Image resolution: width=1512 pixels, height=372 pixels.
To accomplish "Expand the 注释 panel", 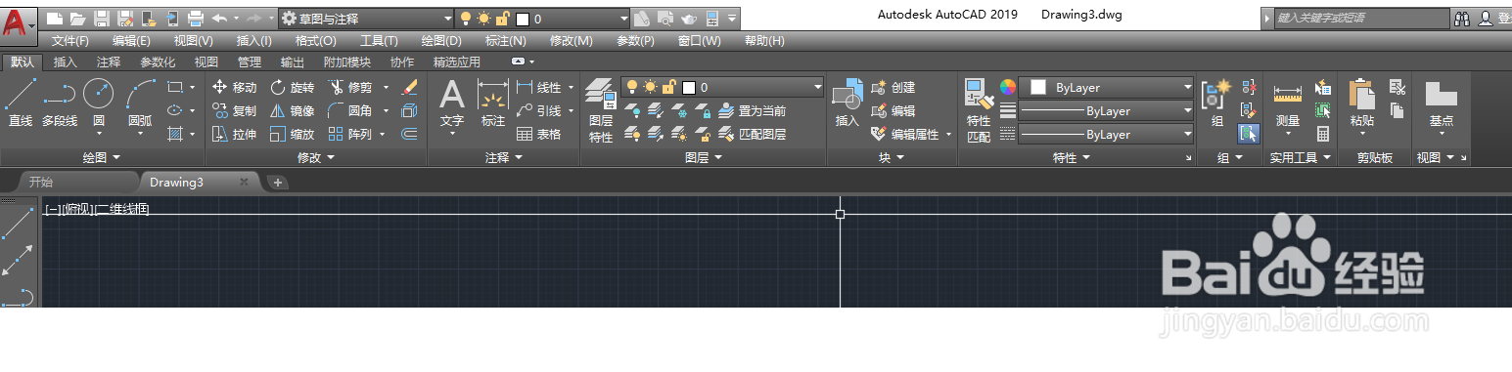I will click(504, 157).
